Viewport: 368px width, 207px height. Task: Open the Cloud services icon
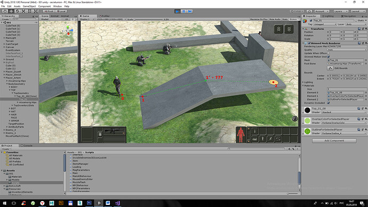pyautogui.click(x=309, y=11)
